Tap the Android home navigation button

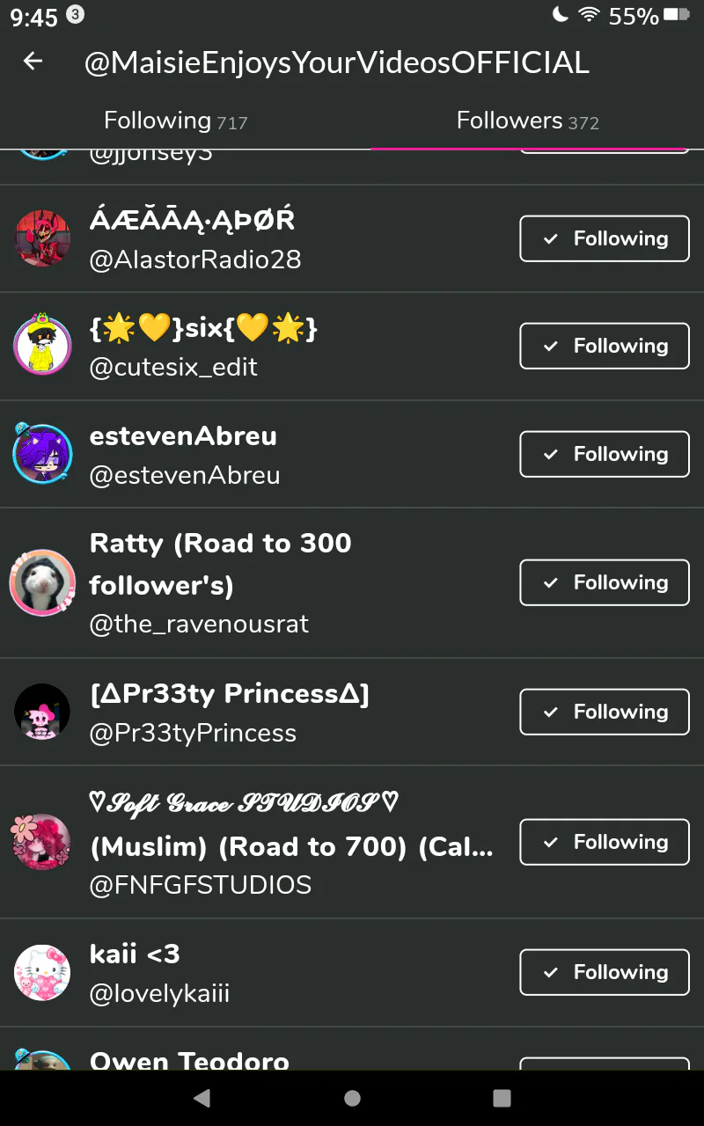click(352, 1098)
